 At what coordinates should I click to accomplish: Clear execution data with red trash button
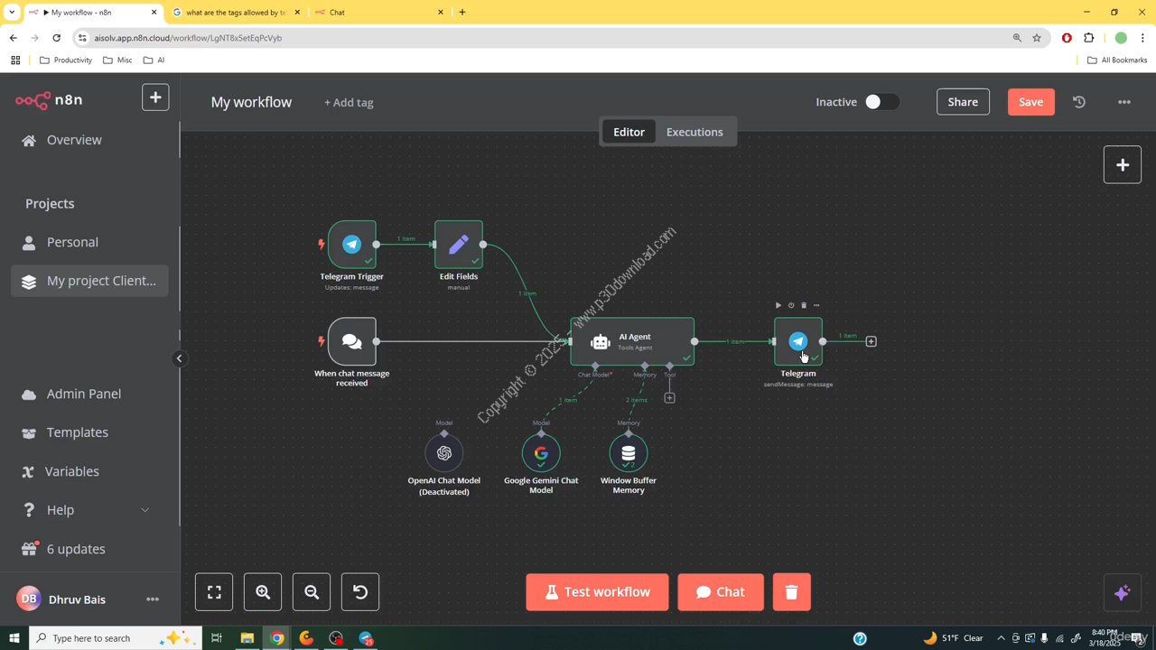[792, 592]
